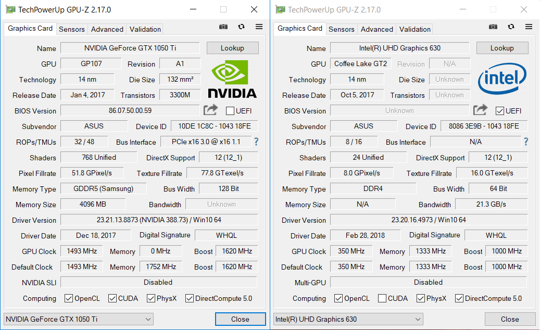Click NVIDIA BIOS Version field 86.07.50.00.59
The width and height of the screenshot is (540, 330).
point(130,110)
